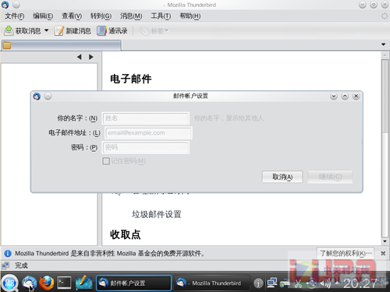Open the text editor taskbar icon
The height and width of the screenshot is (292, 390).
click(x=83, y=283)
